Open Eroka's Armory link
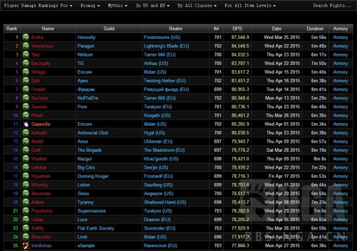Viewport: 357px width, 251px height. tap(340, 38)
